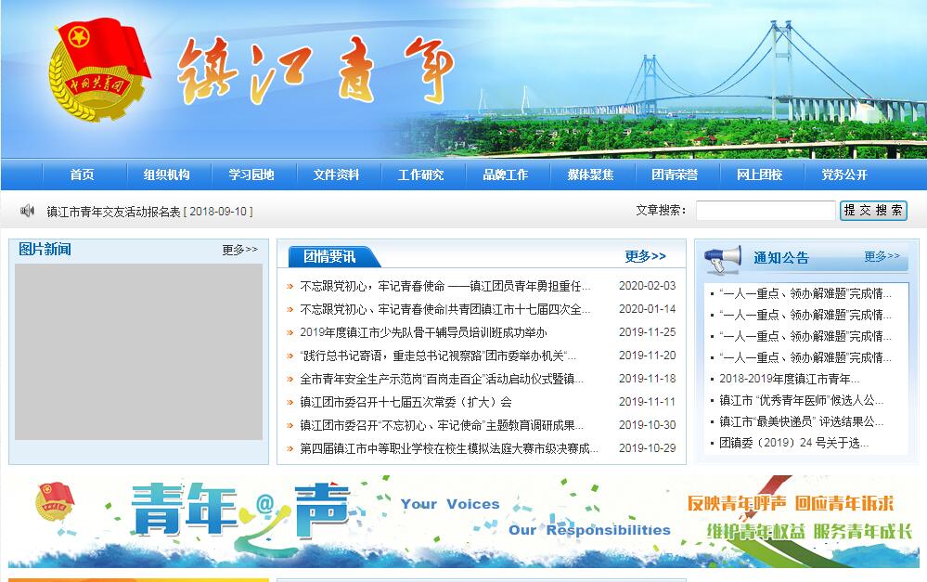Viewport: 927px width, 582px height.
Task: Click the emblem icon on 青年之声 banner
Action: 54,505
